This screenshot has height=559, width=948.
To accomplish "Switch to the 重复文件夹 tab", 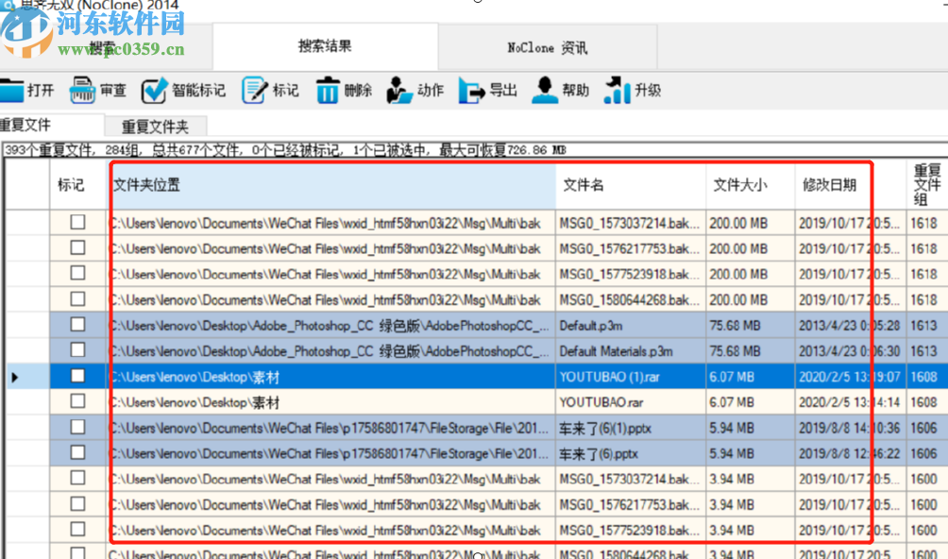I will tap(155, 127).
